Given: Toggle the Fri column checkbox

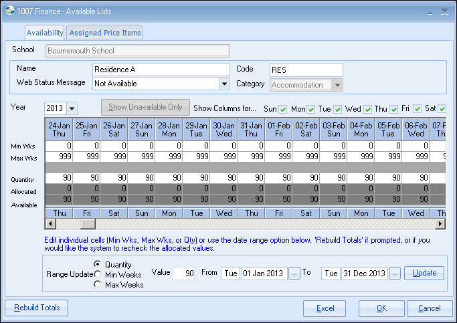Looking at the screenshot, I should click(417, 108).
